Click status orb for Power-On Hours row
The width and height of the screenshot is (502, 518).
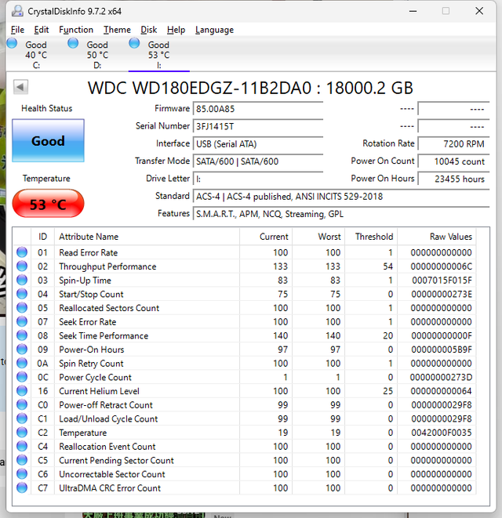tap(22, 350)
